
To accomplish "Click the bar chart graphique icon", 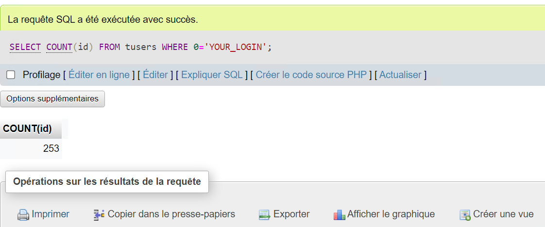I will 339,215.
